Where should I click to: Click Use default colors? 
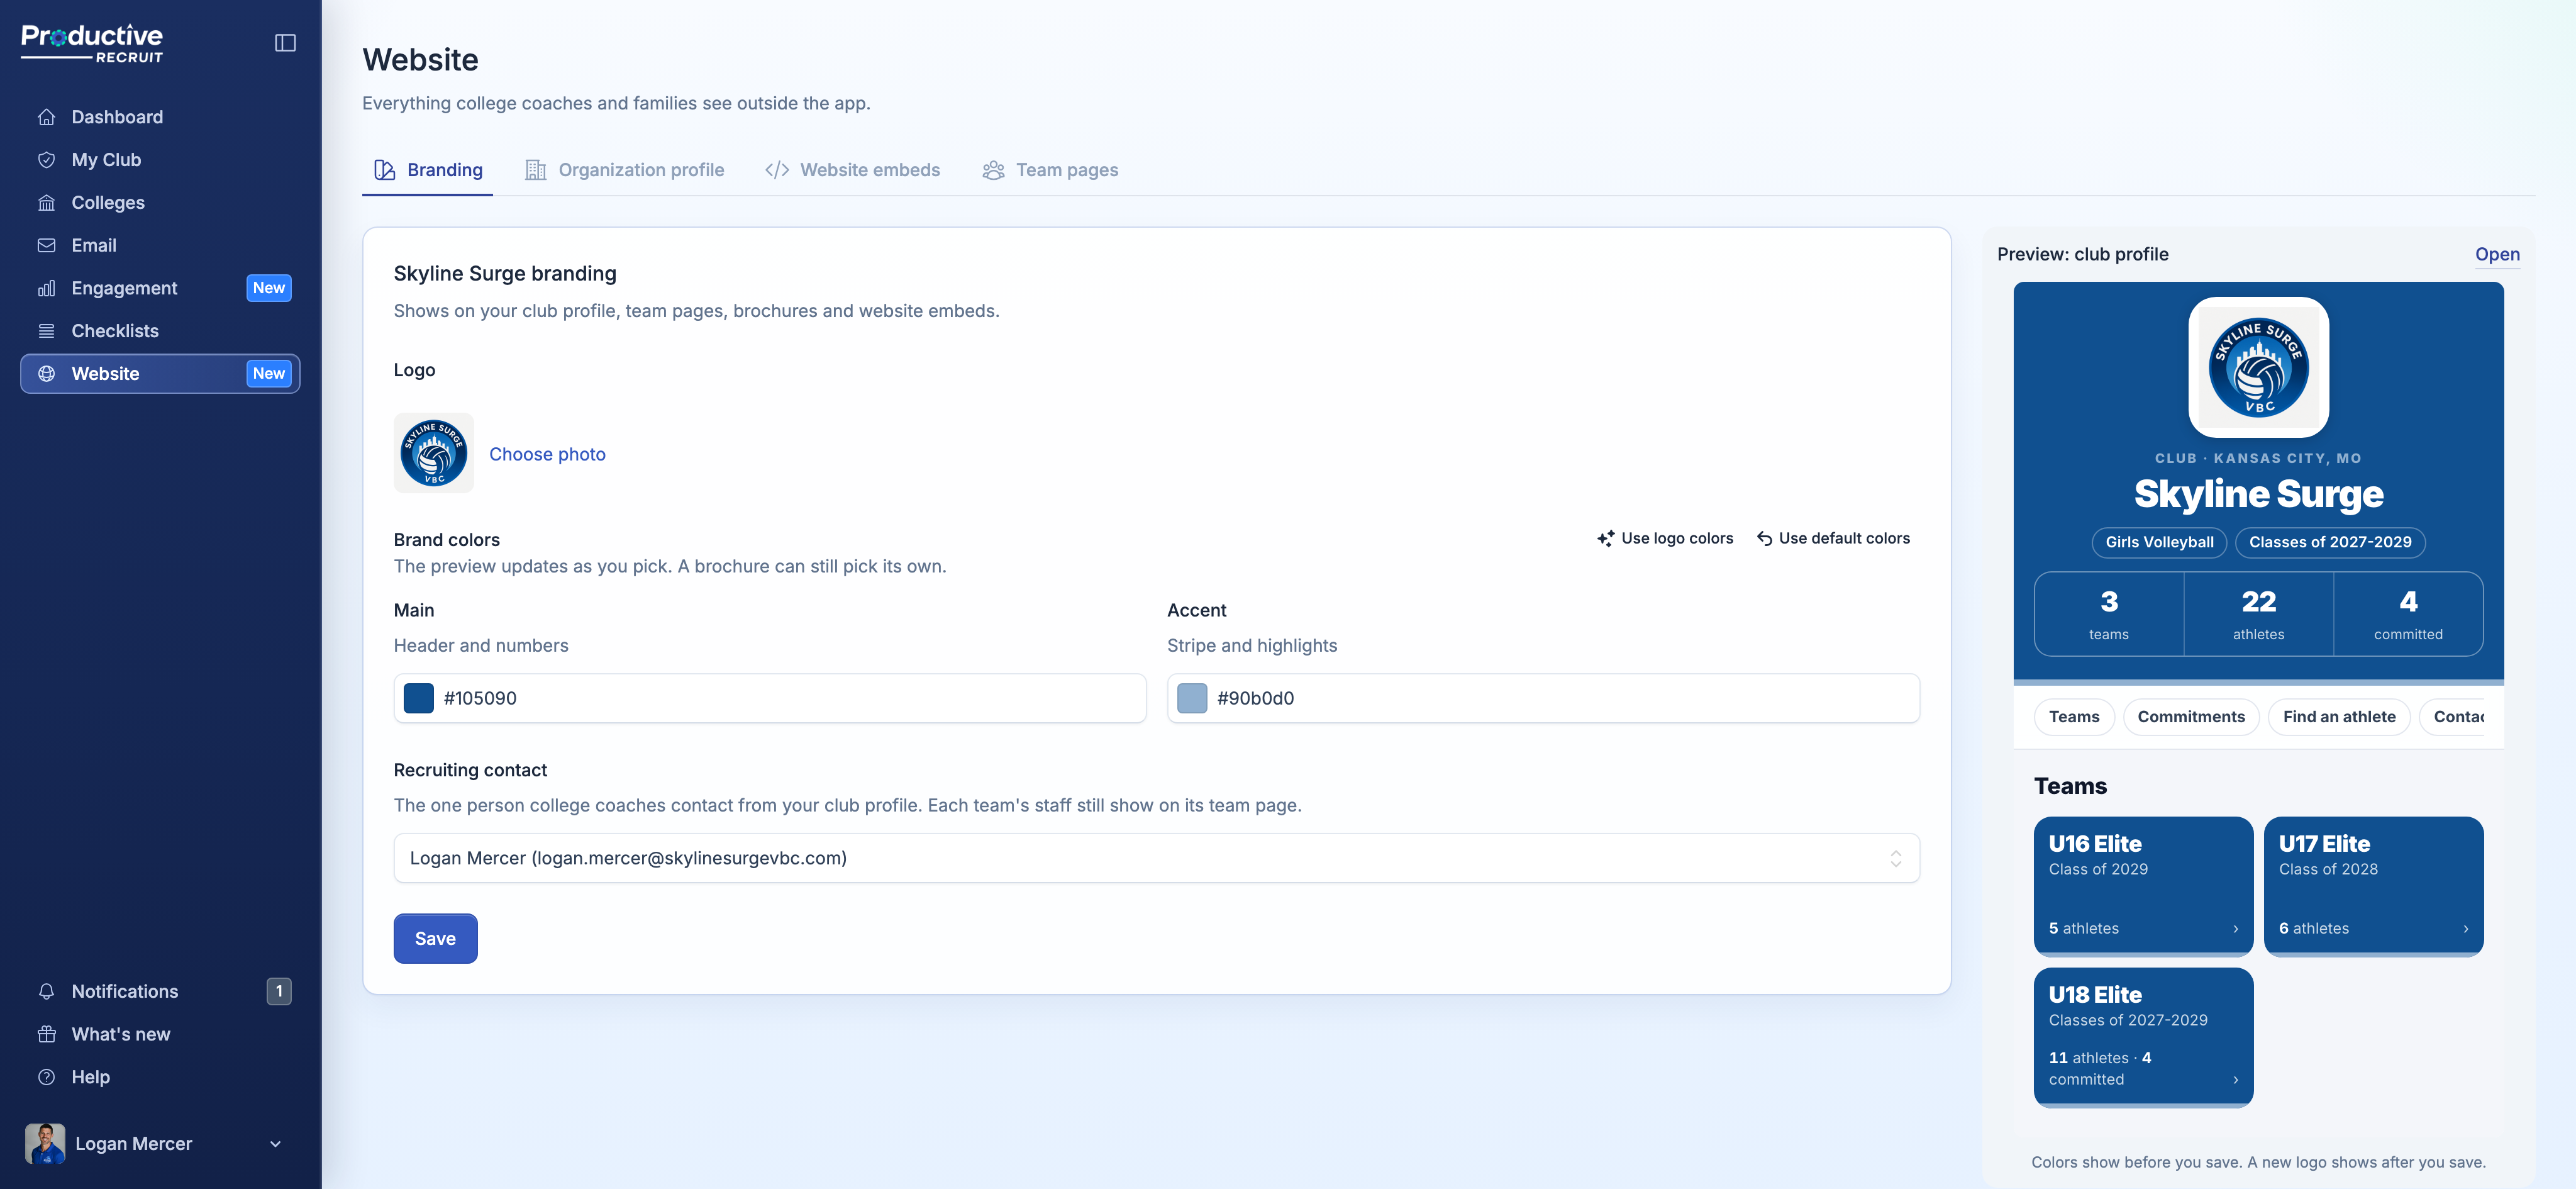coord(1833,539)
